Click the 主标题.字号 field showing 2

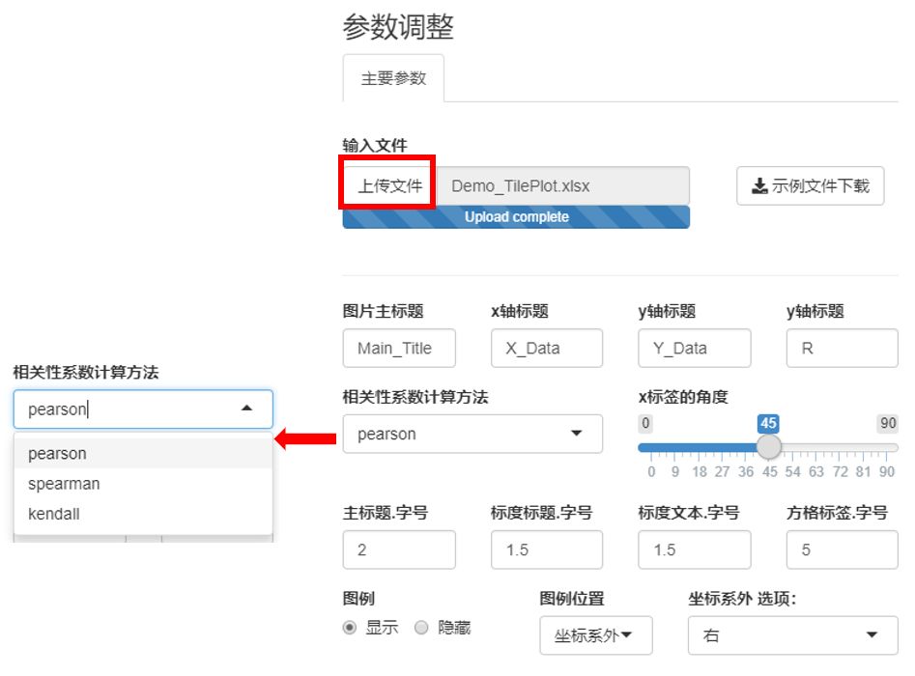pyautogui.click(x=399, y=549)
